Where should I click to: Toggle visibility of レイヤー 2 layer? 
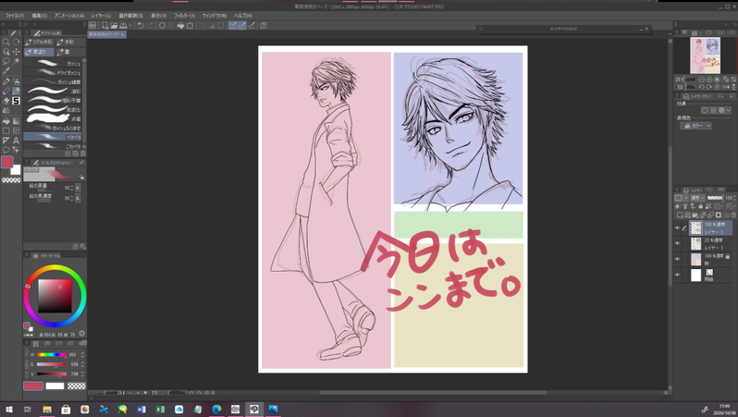click(677, 228)
